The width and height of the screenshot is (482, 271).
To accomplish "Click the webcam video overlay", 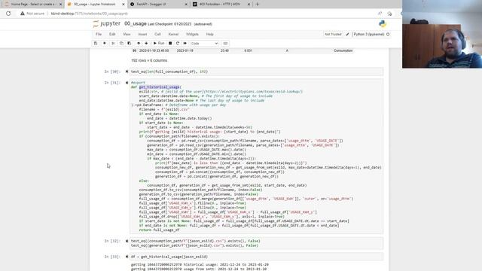I will (442, 34).
